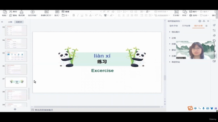Open the font size combo box

coord(97,12)
